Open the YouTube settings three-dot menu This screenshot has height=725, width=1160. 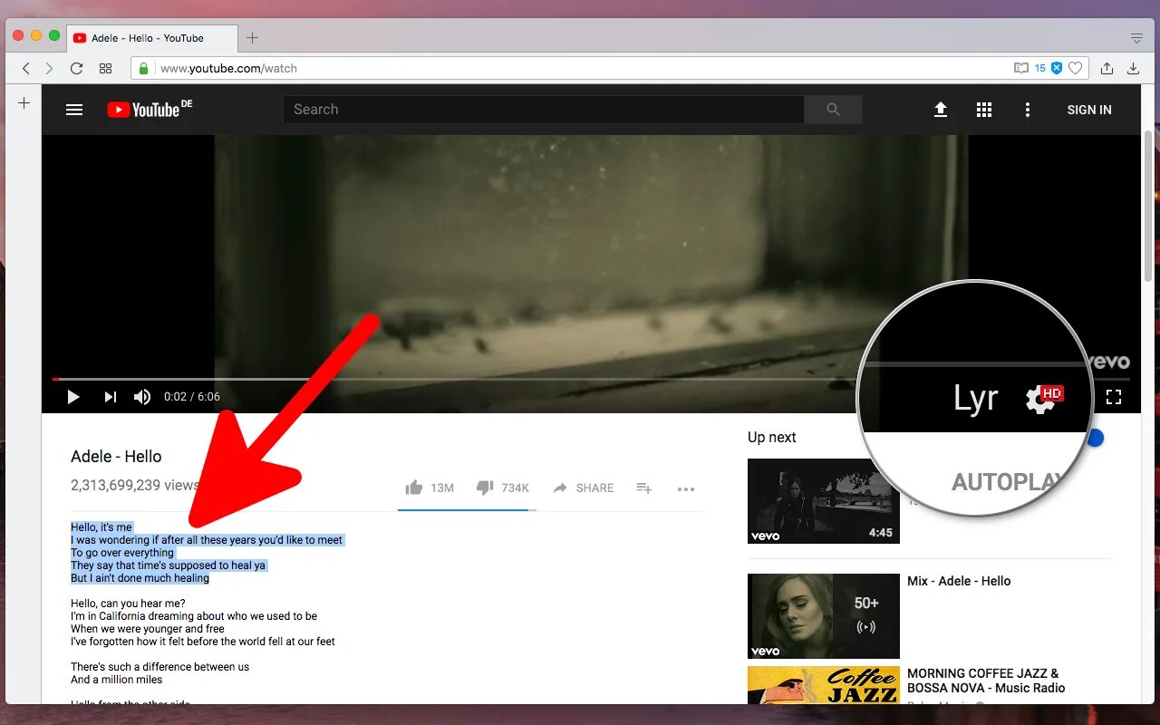(x=1027, y=110)
